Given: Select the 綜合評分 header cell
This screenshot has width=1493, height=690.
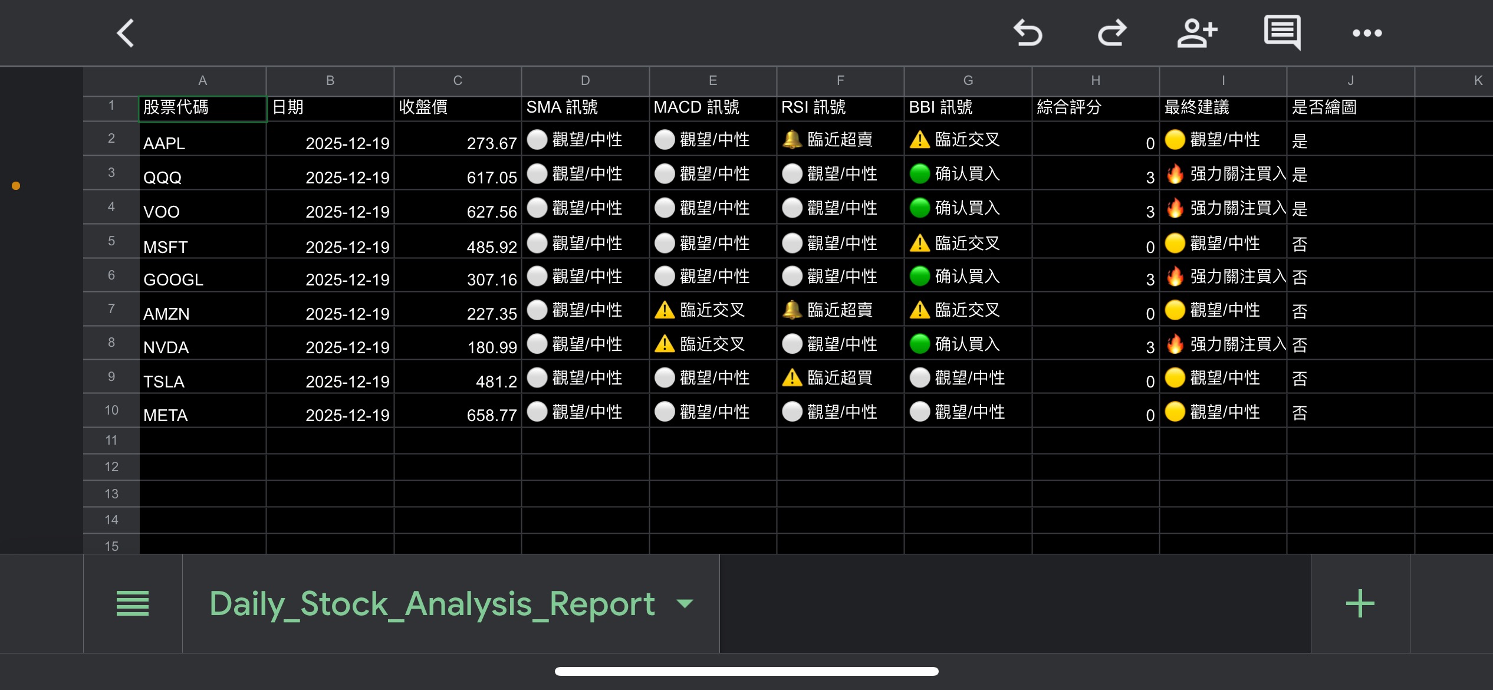Looking at the screenshot, I should 1096,109.
